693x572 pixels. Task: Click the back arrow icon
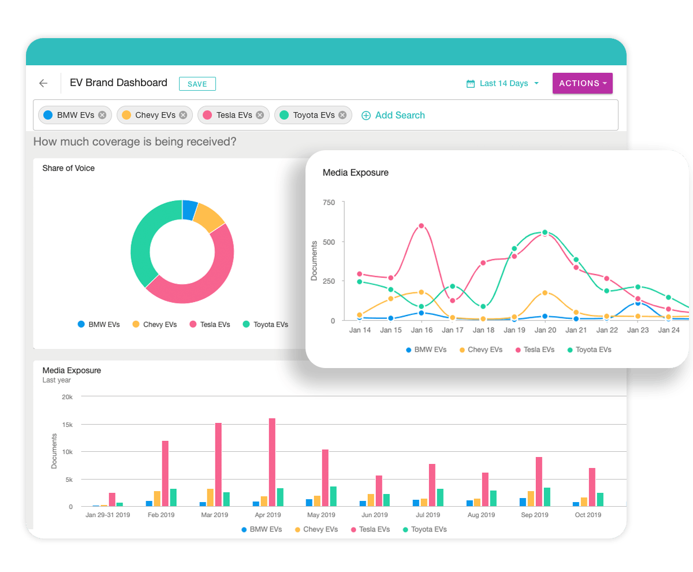tap(43, 83)
